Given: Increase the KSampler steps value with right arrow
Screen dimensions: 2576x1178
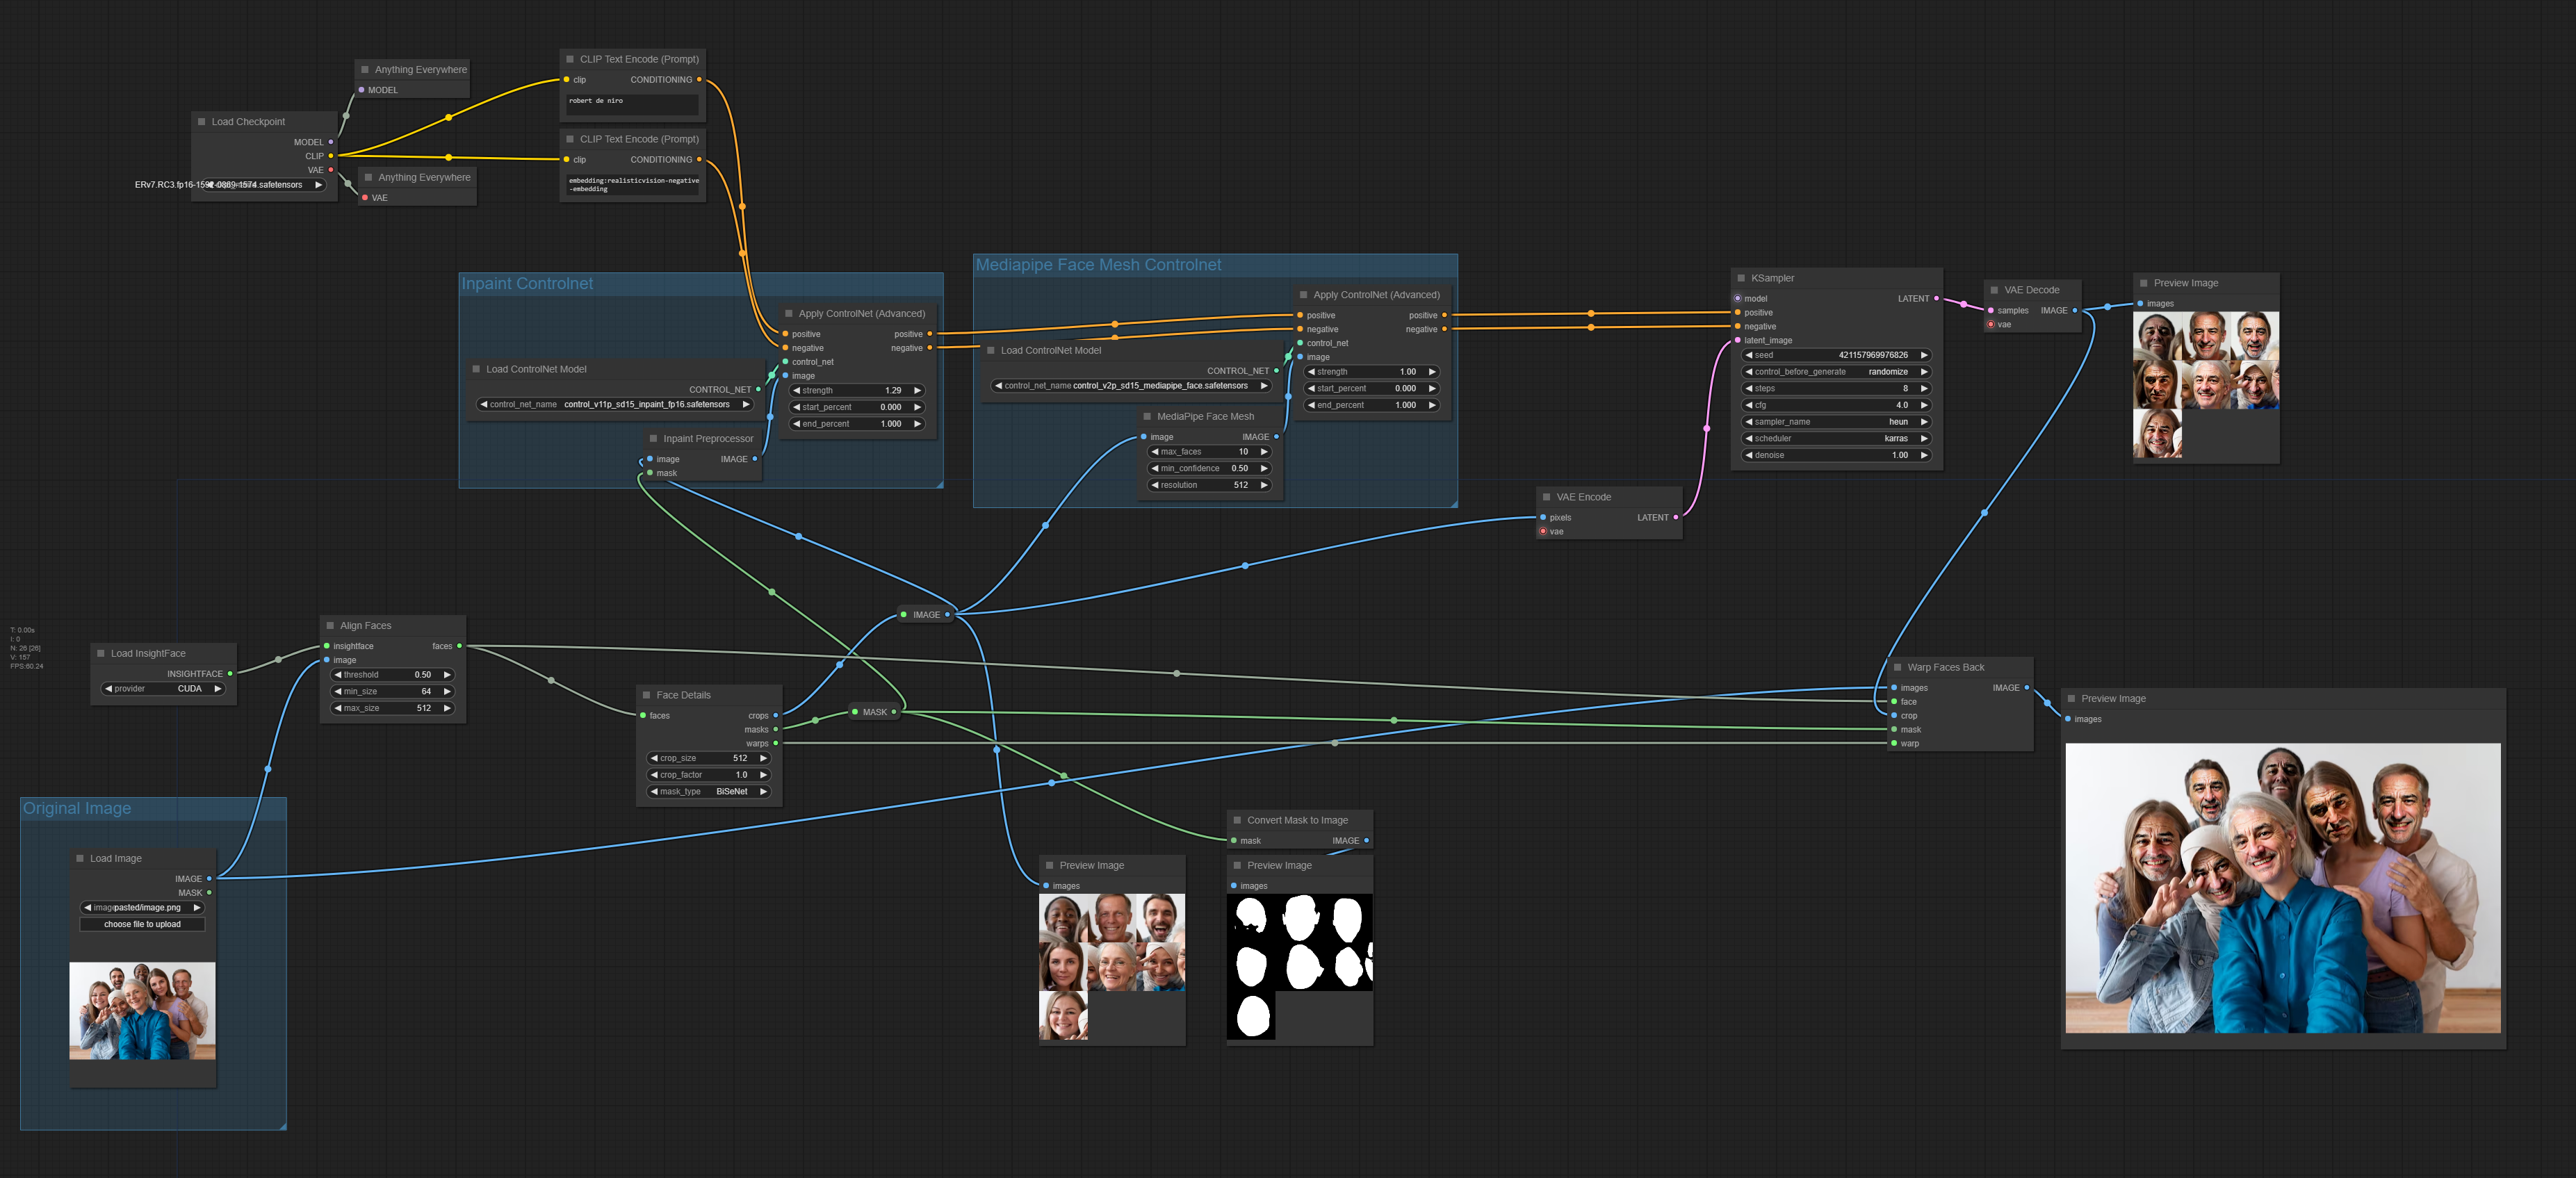Looking at the screenshot, I should 1924,388.
